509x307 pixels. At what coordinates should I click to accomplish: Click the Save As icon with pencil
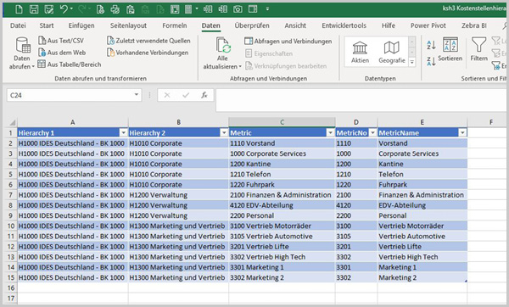pos(49,9)
